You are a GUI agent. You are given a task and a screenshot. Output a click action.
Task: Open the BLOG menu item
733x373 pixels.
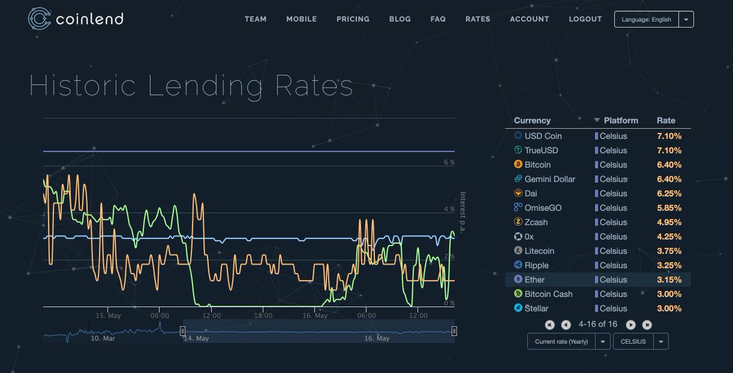click(x=400, y=19)
